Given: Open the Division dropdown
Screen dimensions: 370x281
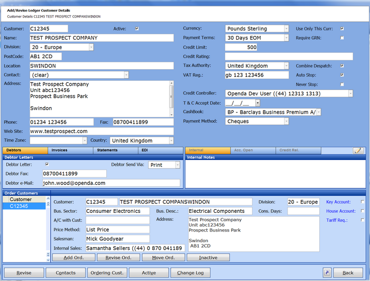Looking at the screenshot, I should point(91,47).
